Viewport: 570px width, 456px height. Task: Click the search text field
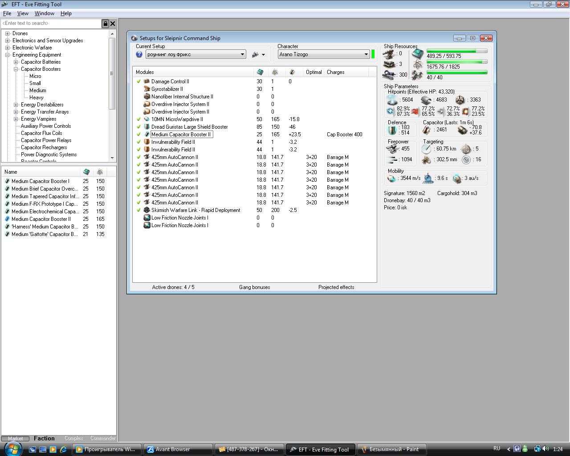51,24
